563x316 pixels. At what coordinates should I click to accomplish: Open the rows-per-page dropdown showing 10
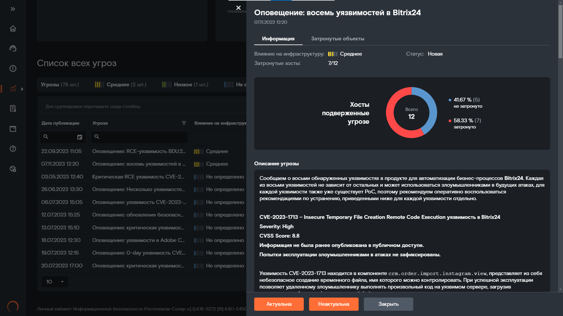[x=55, y=282]
